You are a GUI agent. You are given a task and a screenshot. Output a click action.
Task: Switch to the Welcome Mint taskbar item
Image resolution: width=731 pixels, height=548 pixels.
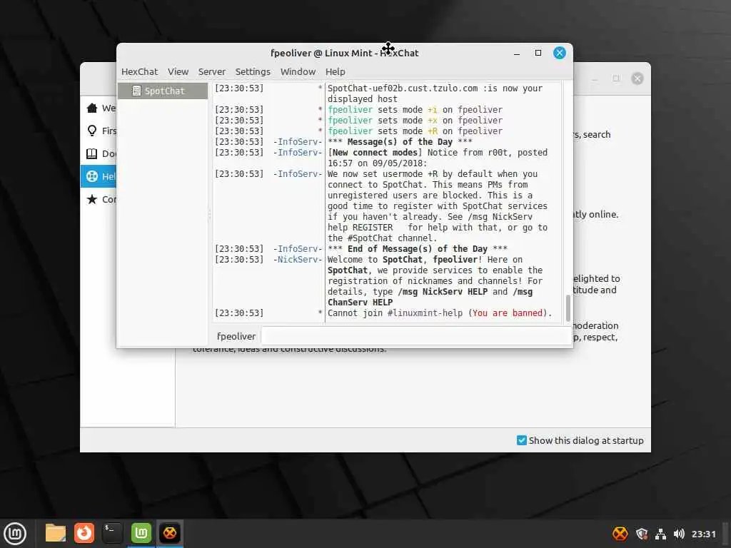[141, 534]
